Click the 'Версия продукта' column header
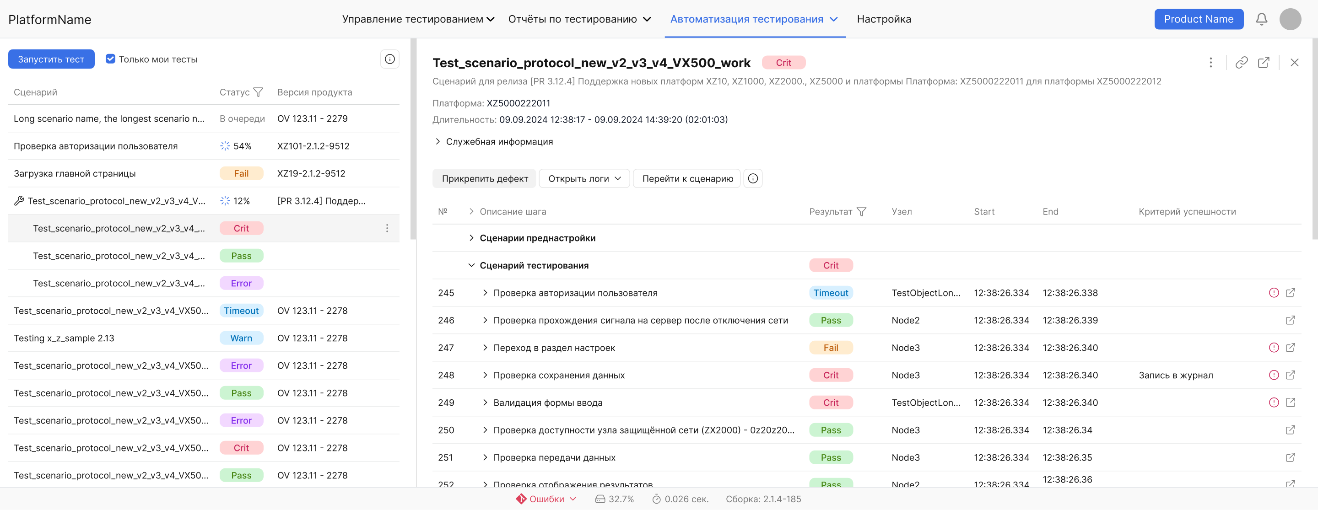The width and height of the screenshot is (1318, 510). pyautogui.click(x=314, y=92)
